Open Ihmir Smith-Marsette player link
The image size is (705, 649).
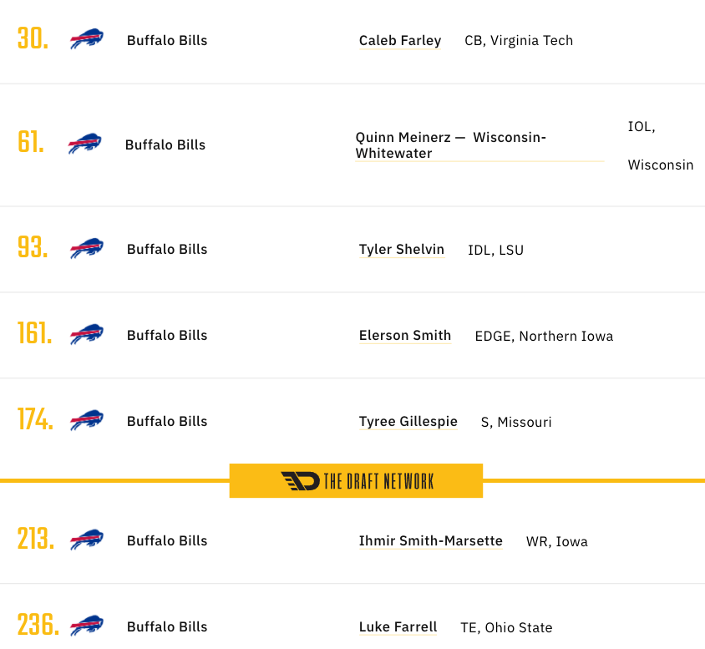(x=430, y=540)
